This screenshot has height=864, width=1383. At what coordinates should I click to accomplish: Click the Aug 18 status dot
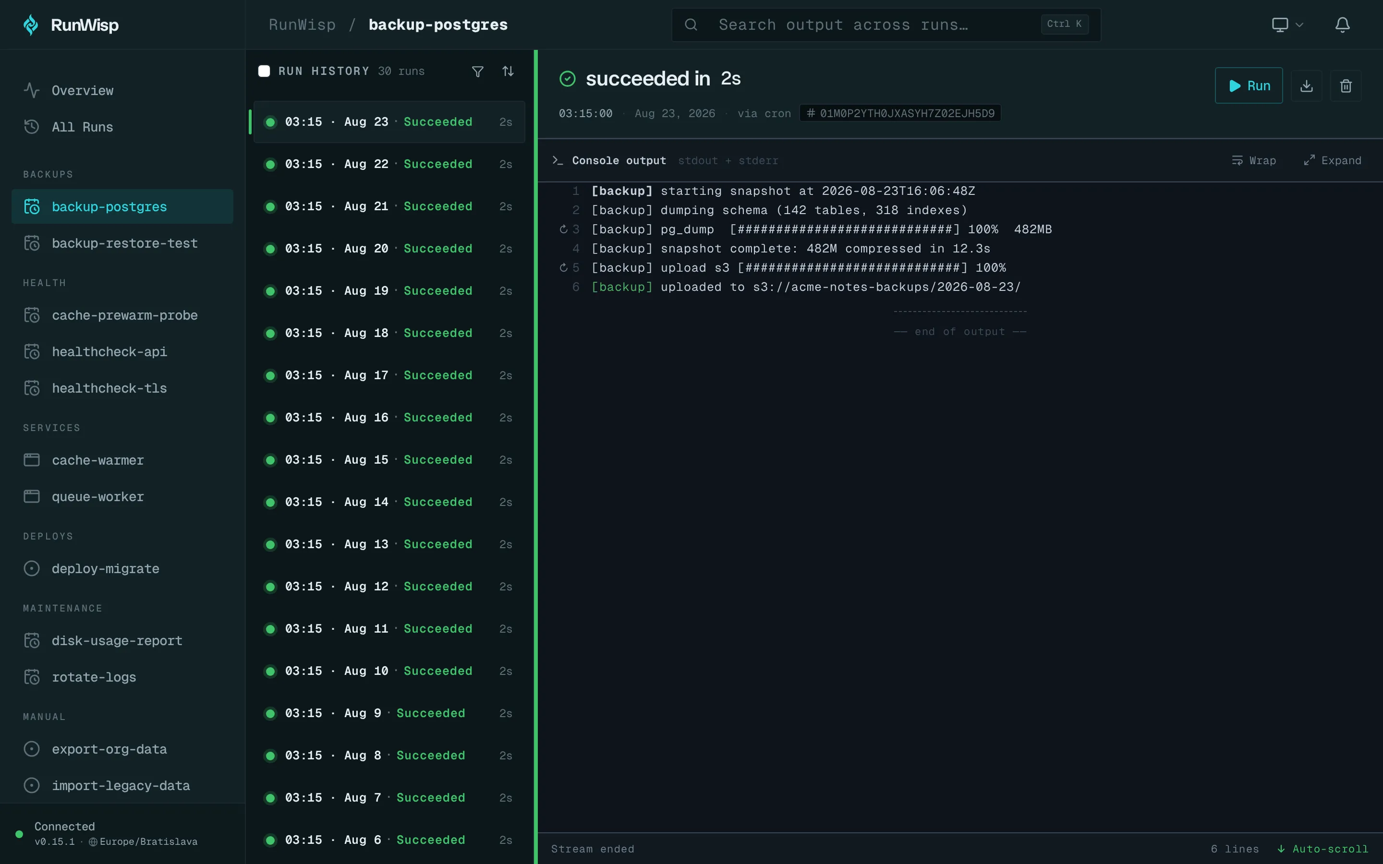(x=270, y=333)
